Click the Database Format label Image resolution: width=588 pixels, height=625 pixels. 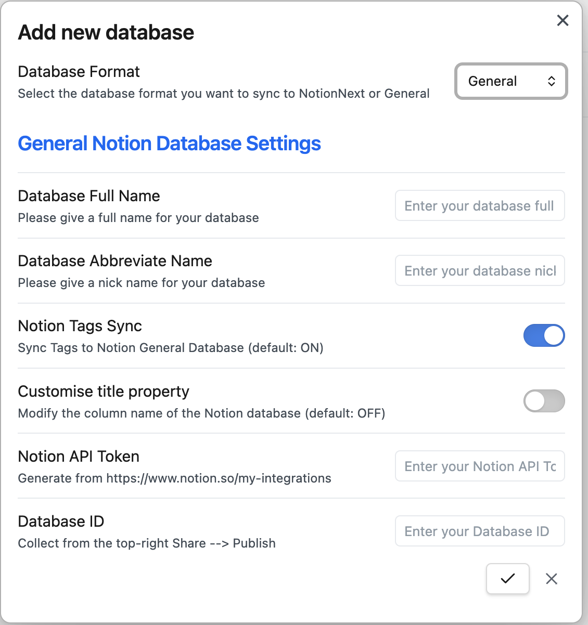click(x=79, y=72)
